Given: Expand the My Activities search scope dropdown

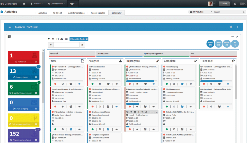Looking at the screenshot, I should pos(211,12).
